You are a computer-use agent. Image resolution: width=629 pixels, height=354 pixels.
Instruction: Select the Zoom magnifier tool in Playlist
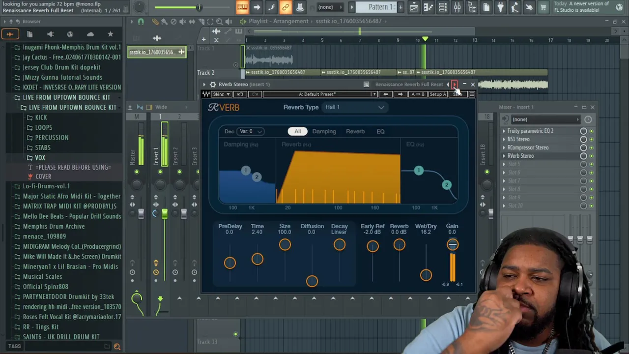[219, 22]
